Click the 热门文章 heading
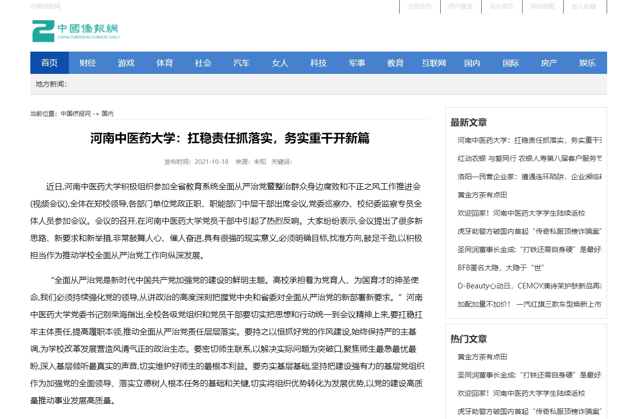Image resolution: width=638 pixels, height=419 pixels. pyautogui.click(x=469, y=339)
